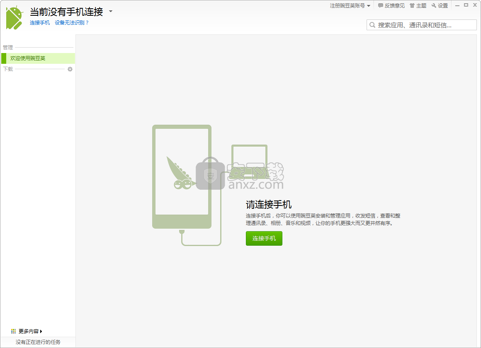
Task: Click the 当前没有手机连接 title text
Action: [x=66, y=12]
